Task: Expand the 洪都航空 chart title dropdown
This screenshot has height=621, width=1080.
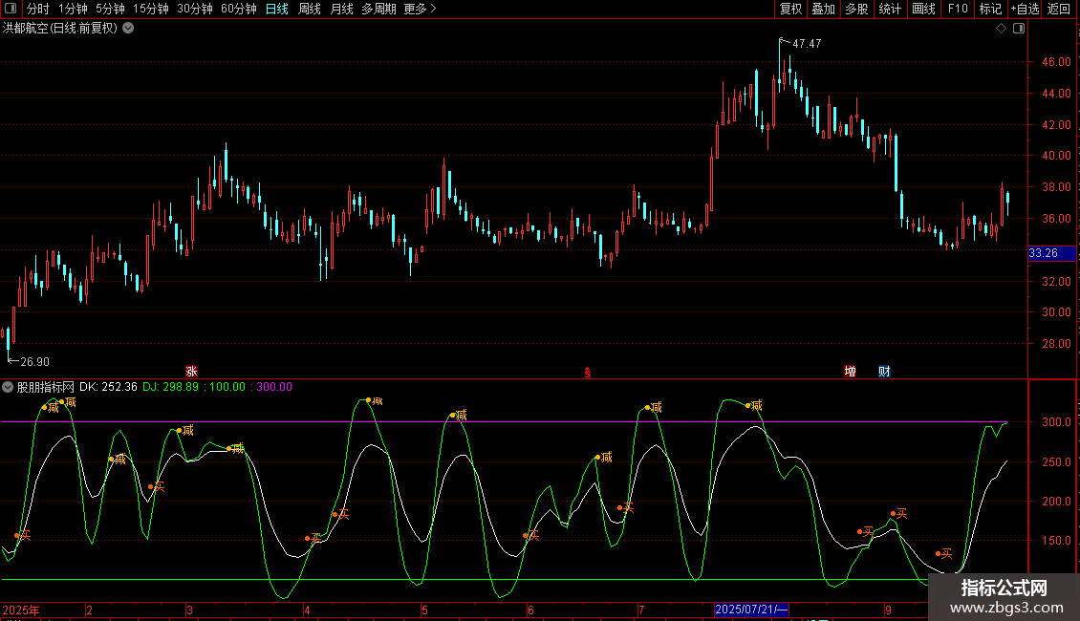Action: tap(128, 28)
